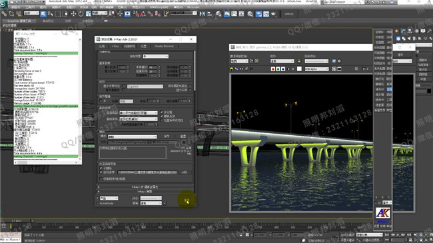Clear image icon in frame buffer window

(251, 69)
